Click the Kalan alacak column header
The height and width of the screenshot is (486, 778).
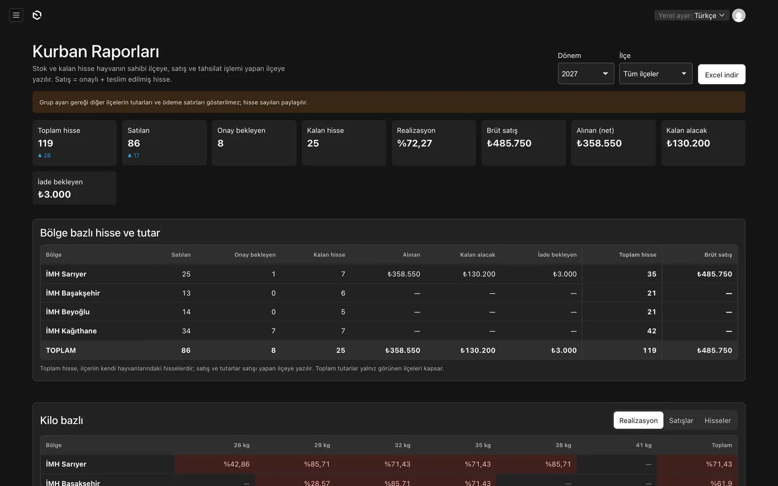click(477, 255)
